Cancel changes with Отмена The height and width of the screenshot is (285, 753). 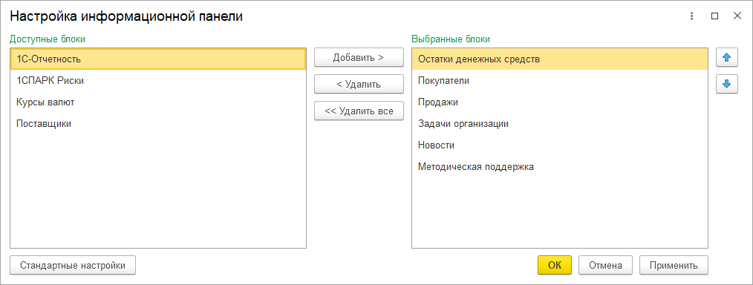coord(605,265)
